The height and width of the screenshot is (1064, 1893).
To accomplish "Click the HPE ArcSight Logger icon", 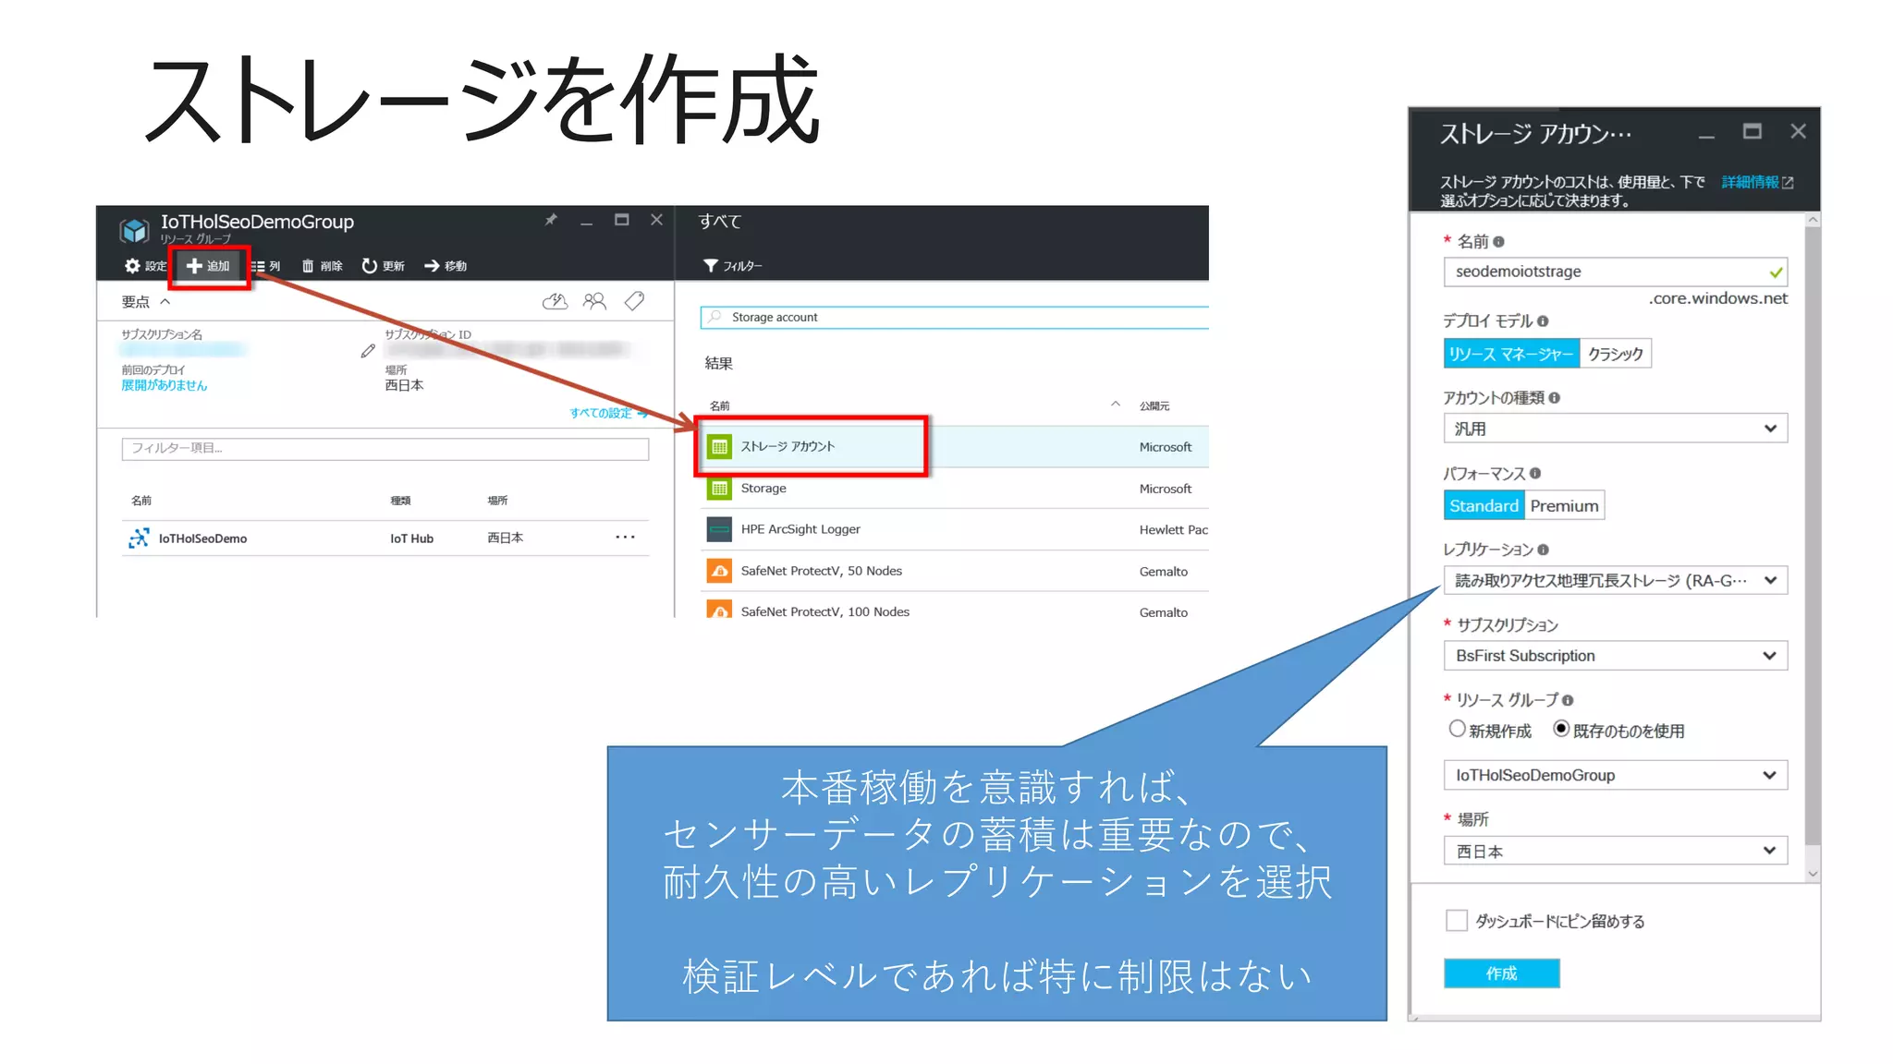I will (x=719, y=529).
